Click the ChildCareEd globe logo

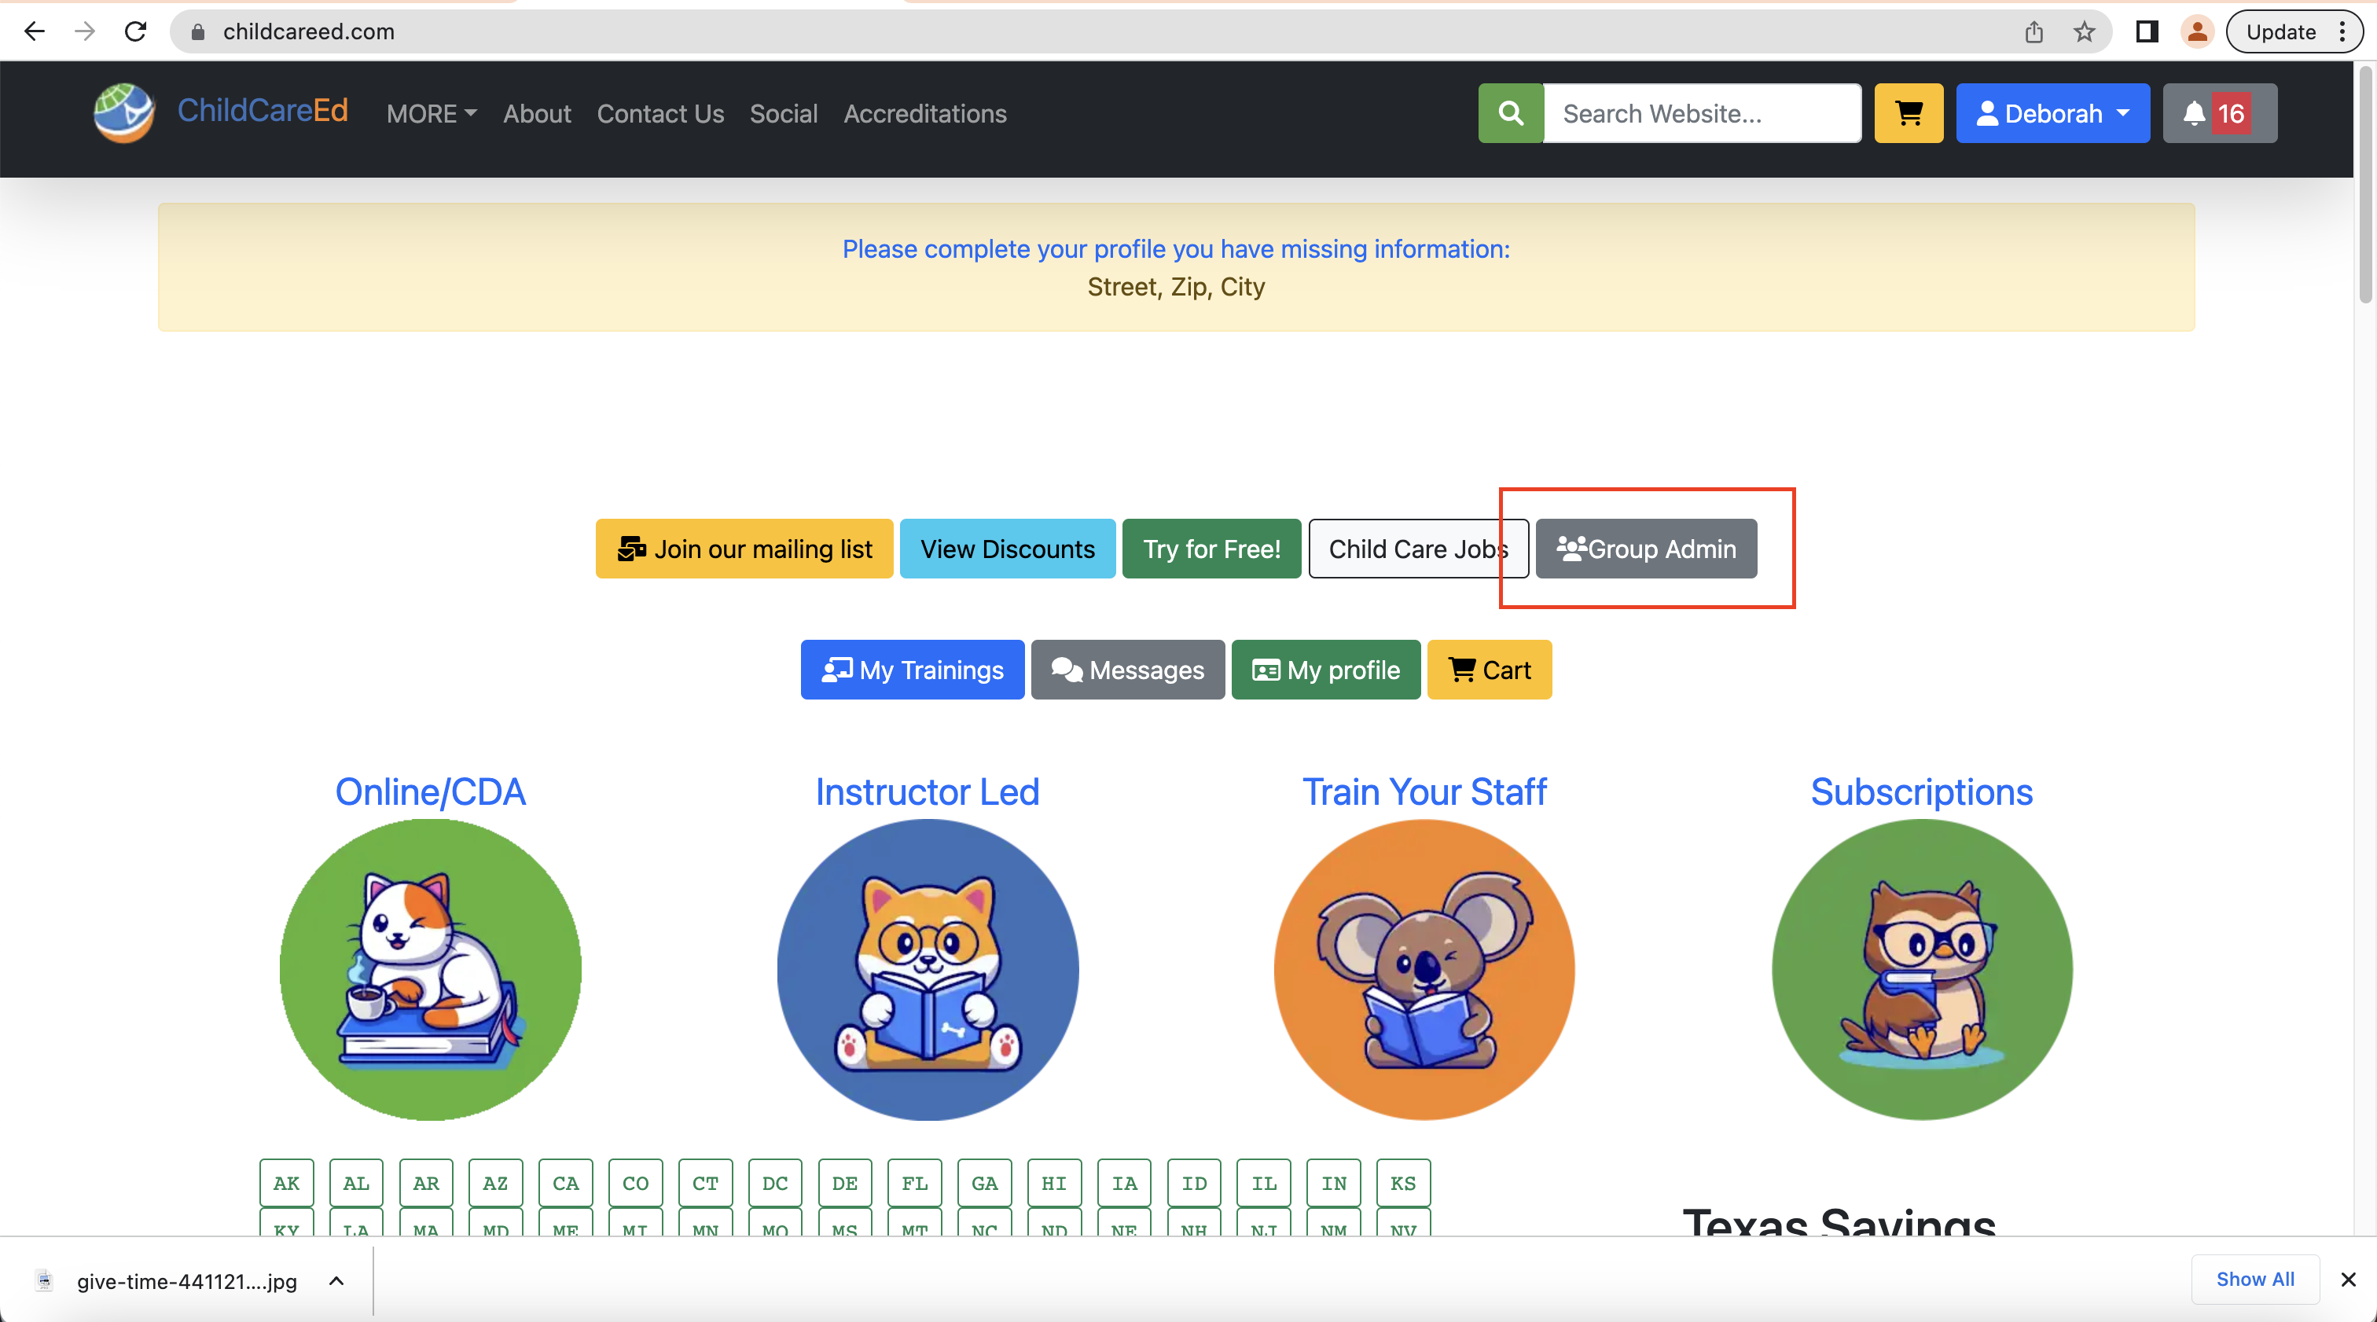[x=123, y=112]
